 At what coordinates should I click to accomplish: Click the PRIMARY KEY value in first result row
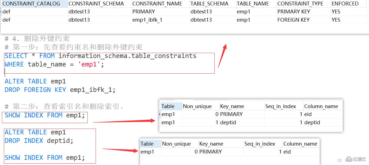(x=294, y=11)
